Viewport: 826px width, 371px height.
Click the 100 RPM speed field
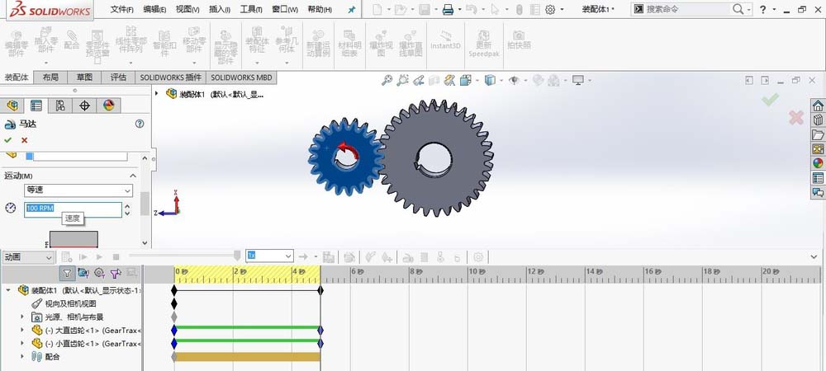pos(73,208)
